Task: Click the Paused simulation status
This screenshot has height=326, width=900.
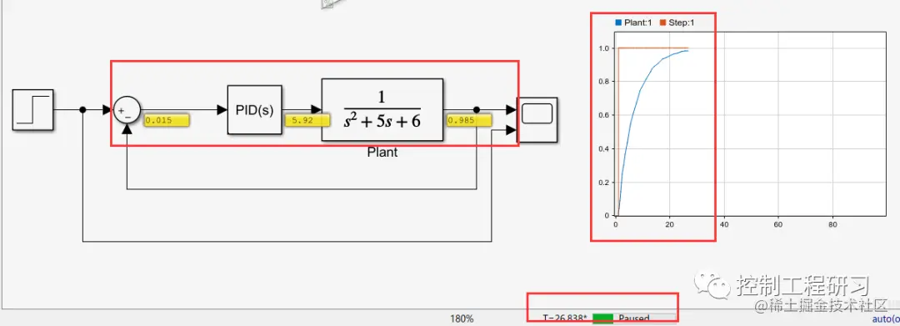Action: pyautogui.click(x=633, y=318)
